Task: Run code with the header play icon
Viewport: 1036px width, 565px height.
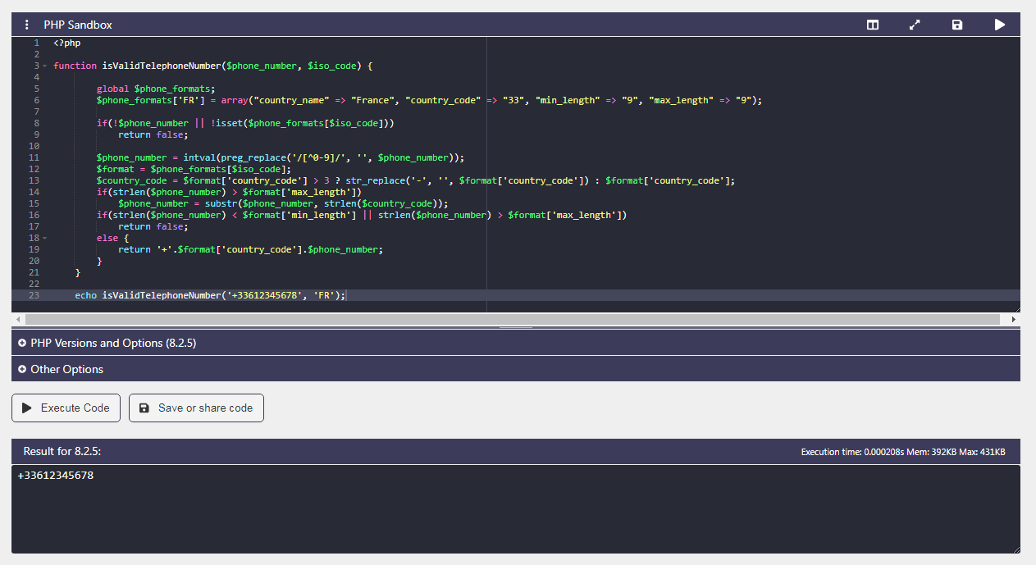Action: point(999,25)
